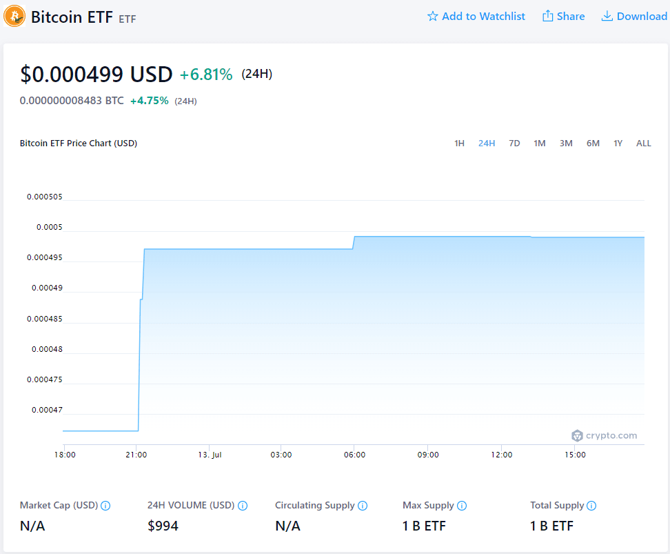Switch chart to 1Y timeframe
The image size is (670, 554).
pos(618,144)
